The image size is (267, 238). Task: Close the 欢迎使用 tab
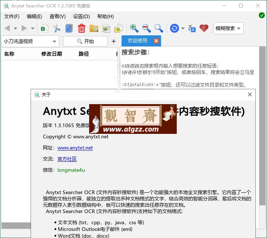tap(156, 41)
